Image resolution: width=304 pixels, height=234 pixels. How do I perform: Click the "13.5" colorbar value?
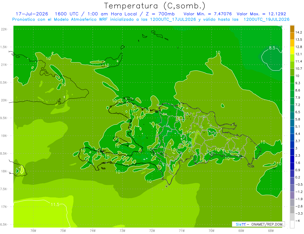click(299, 40)
